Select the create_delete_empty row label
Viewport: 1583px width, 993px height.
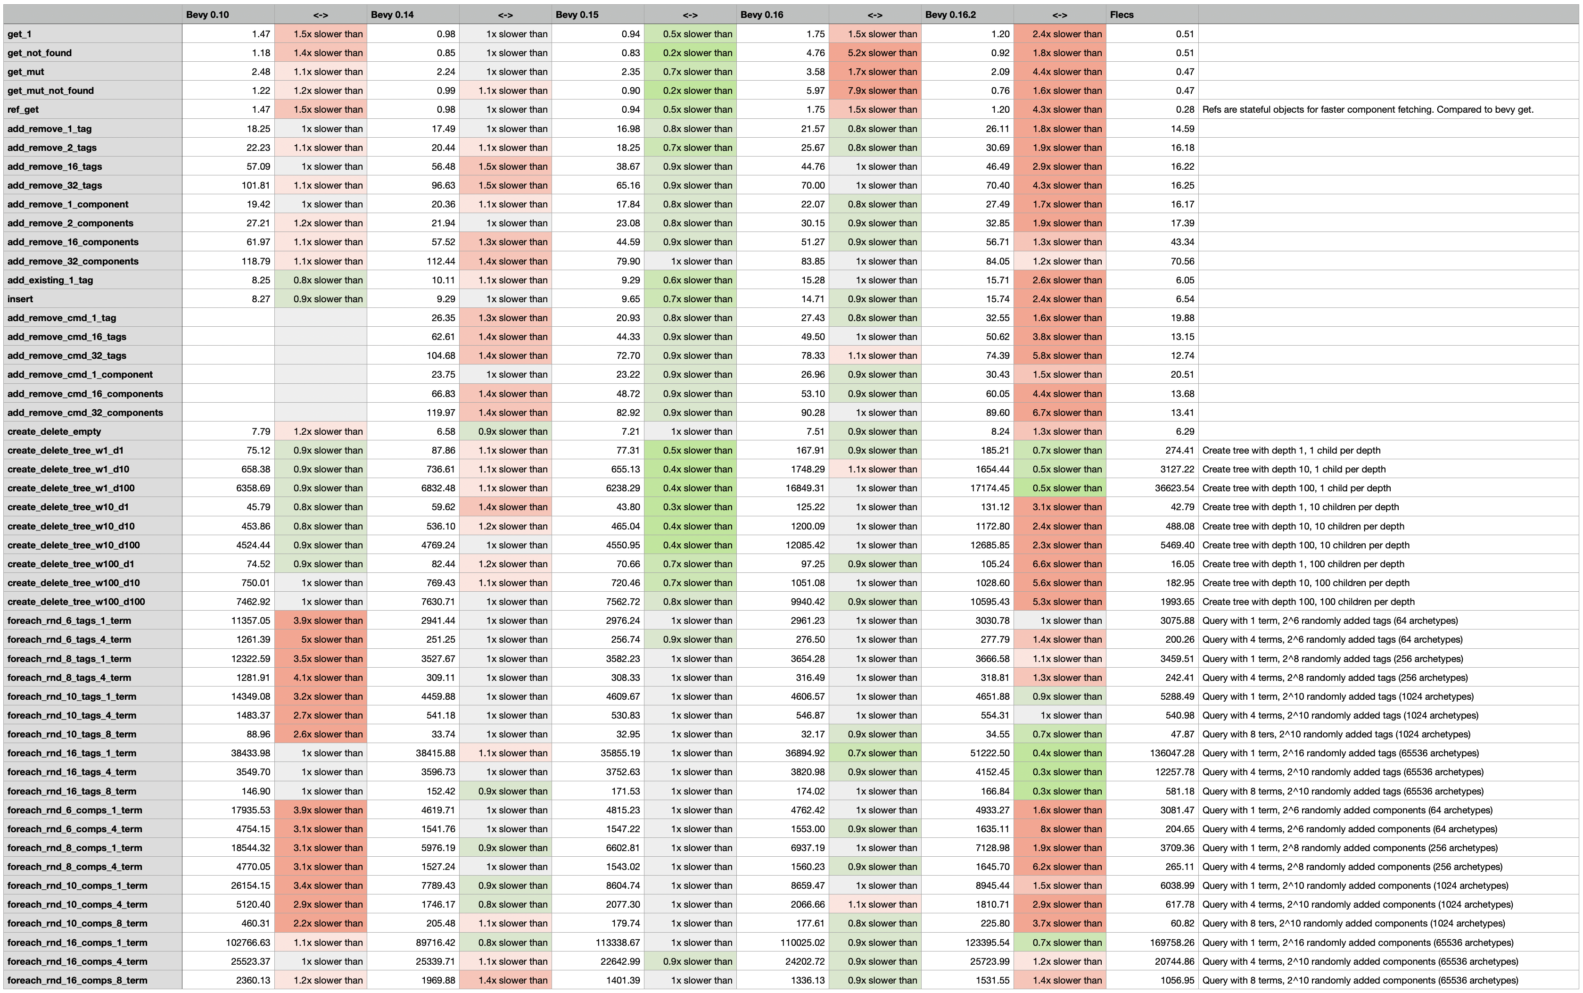55,431
